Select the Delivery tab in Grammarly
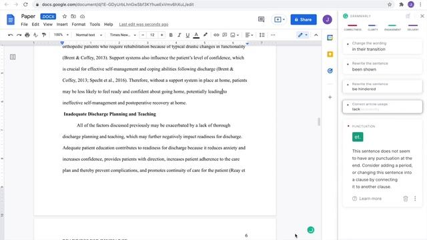This screenshot has width=427, height=240. [413, 27]
